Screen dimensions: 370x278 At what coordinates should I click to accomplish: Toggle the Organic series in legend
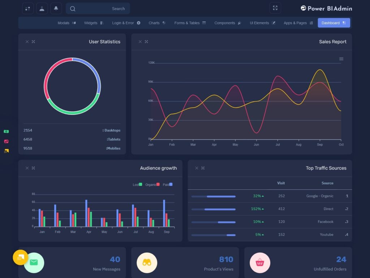click(x=152, y=185)
